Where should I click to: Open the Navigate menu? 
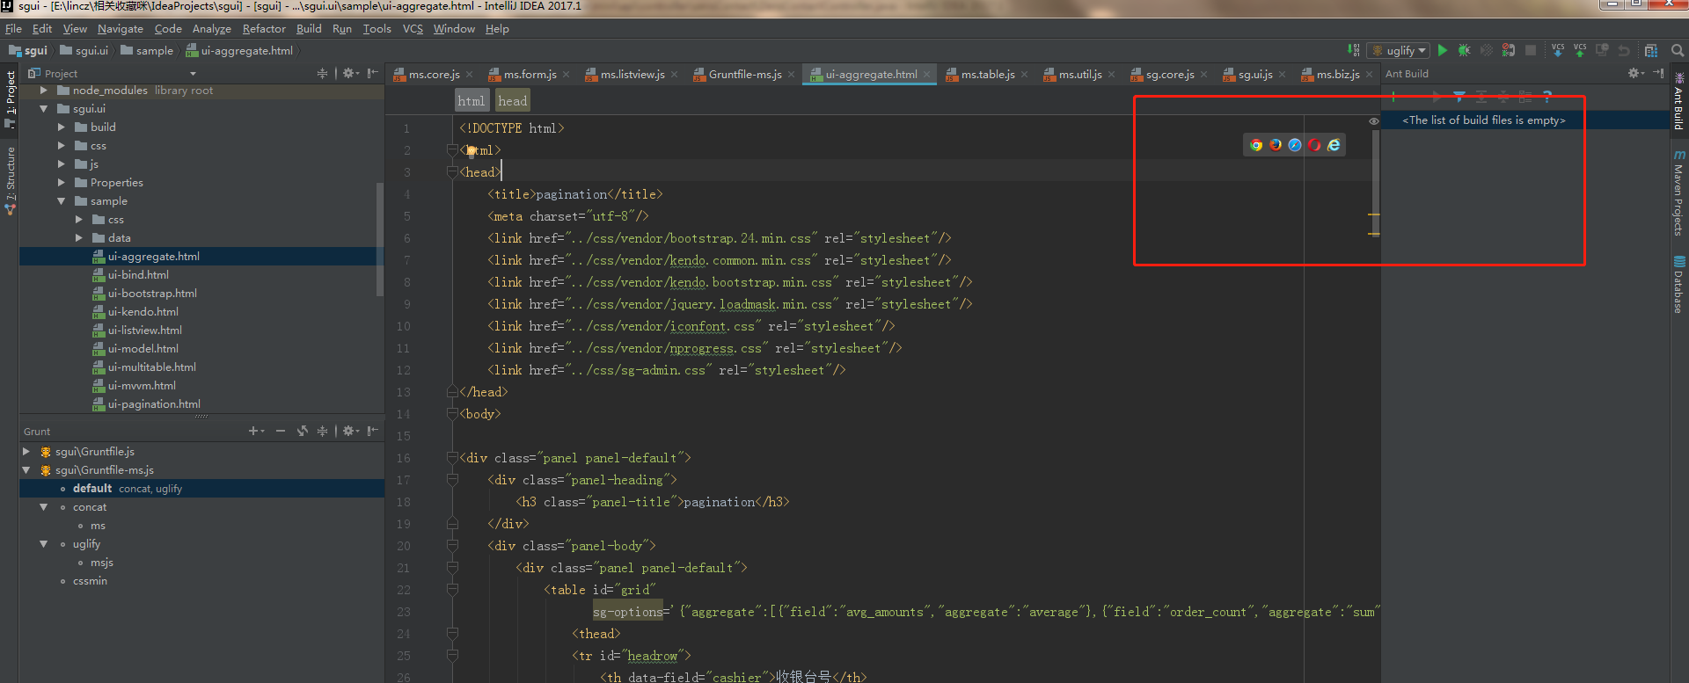click(120, 28)
